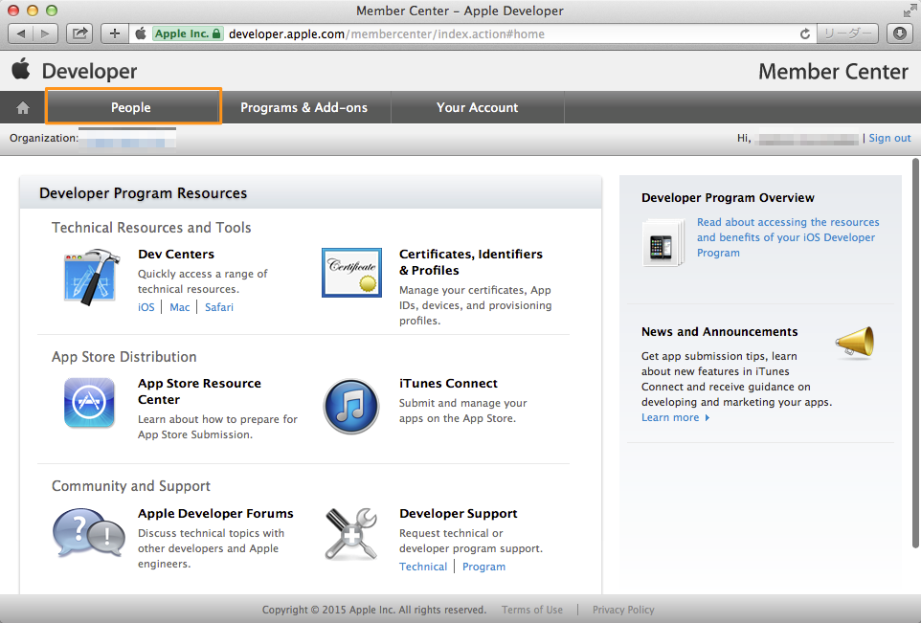The image size is (921, 623).
Task: Click the "Member Center" header text
Action: [x=833, y=72]
